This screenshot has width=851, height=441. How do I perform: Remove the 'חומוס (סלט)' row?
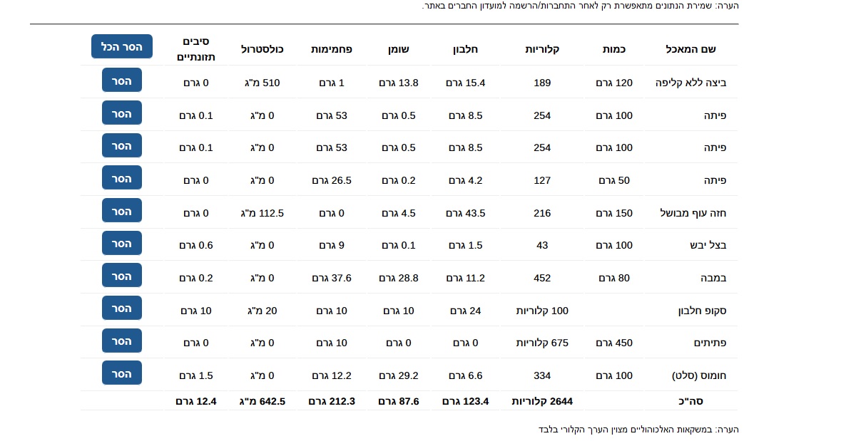click(121, 373)
